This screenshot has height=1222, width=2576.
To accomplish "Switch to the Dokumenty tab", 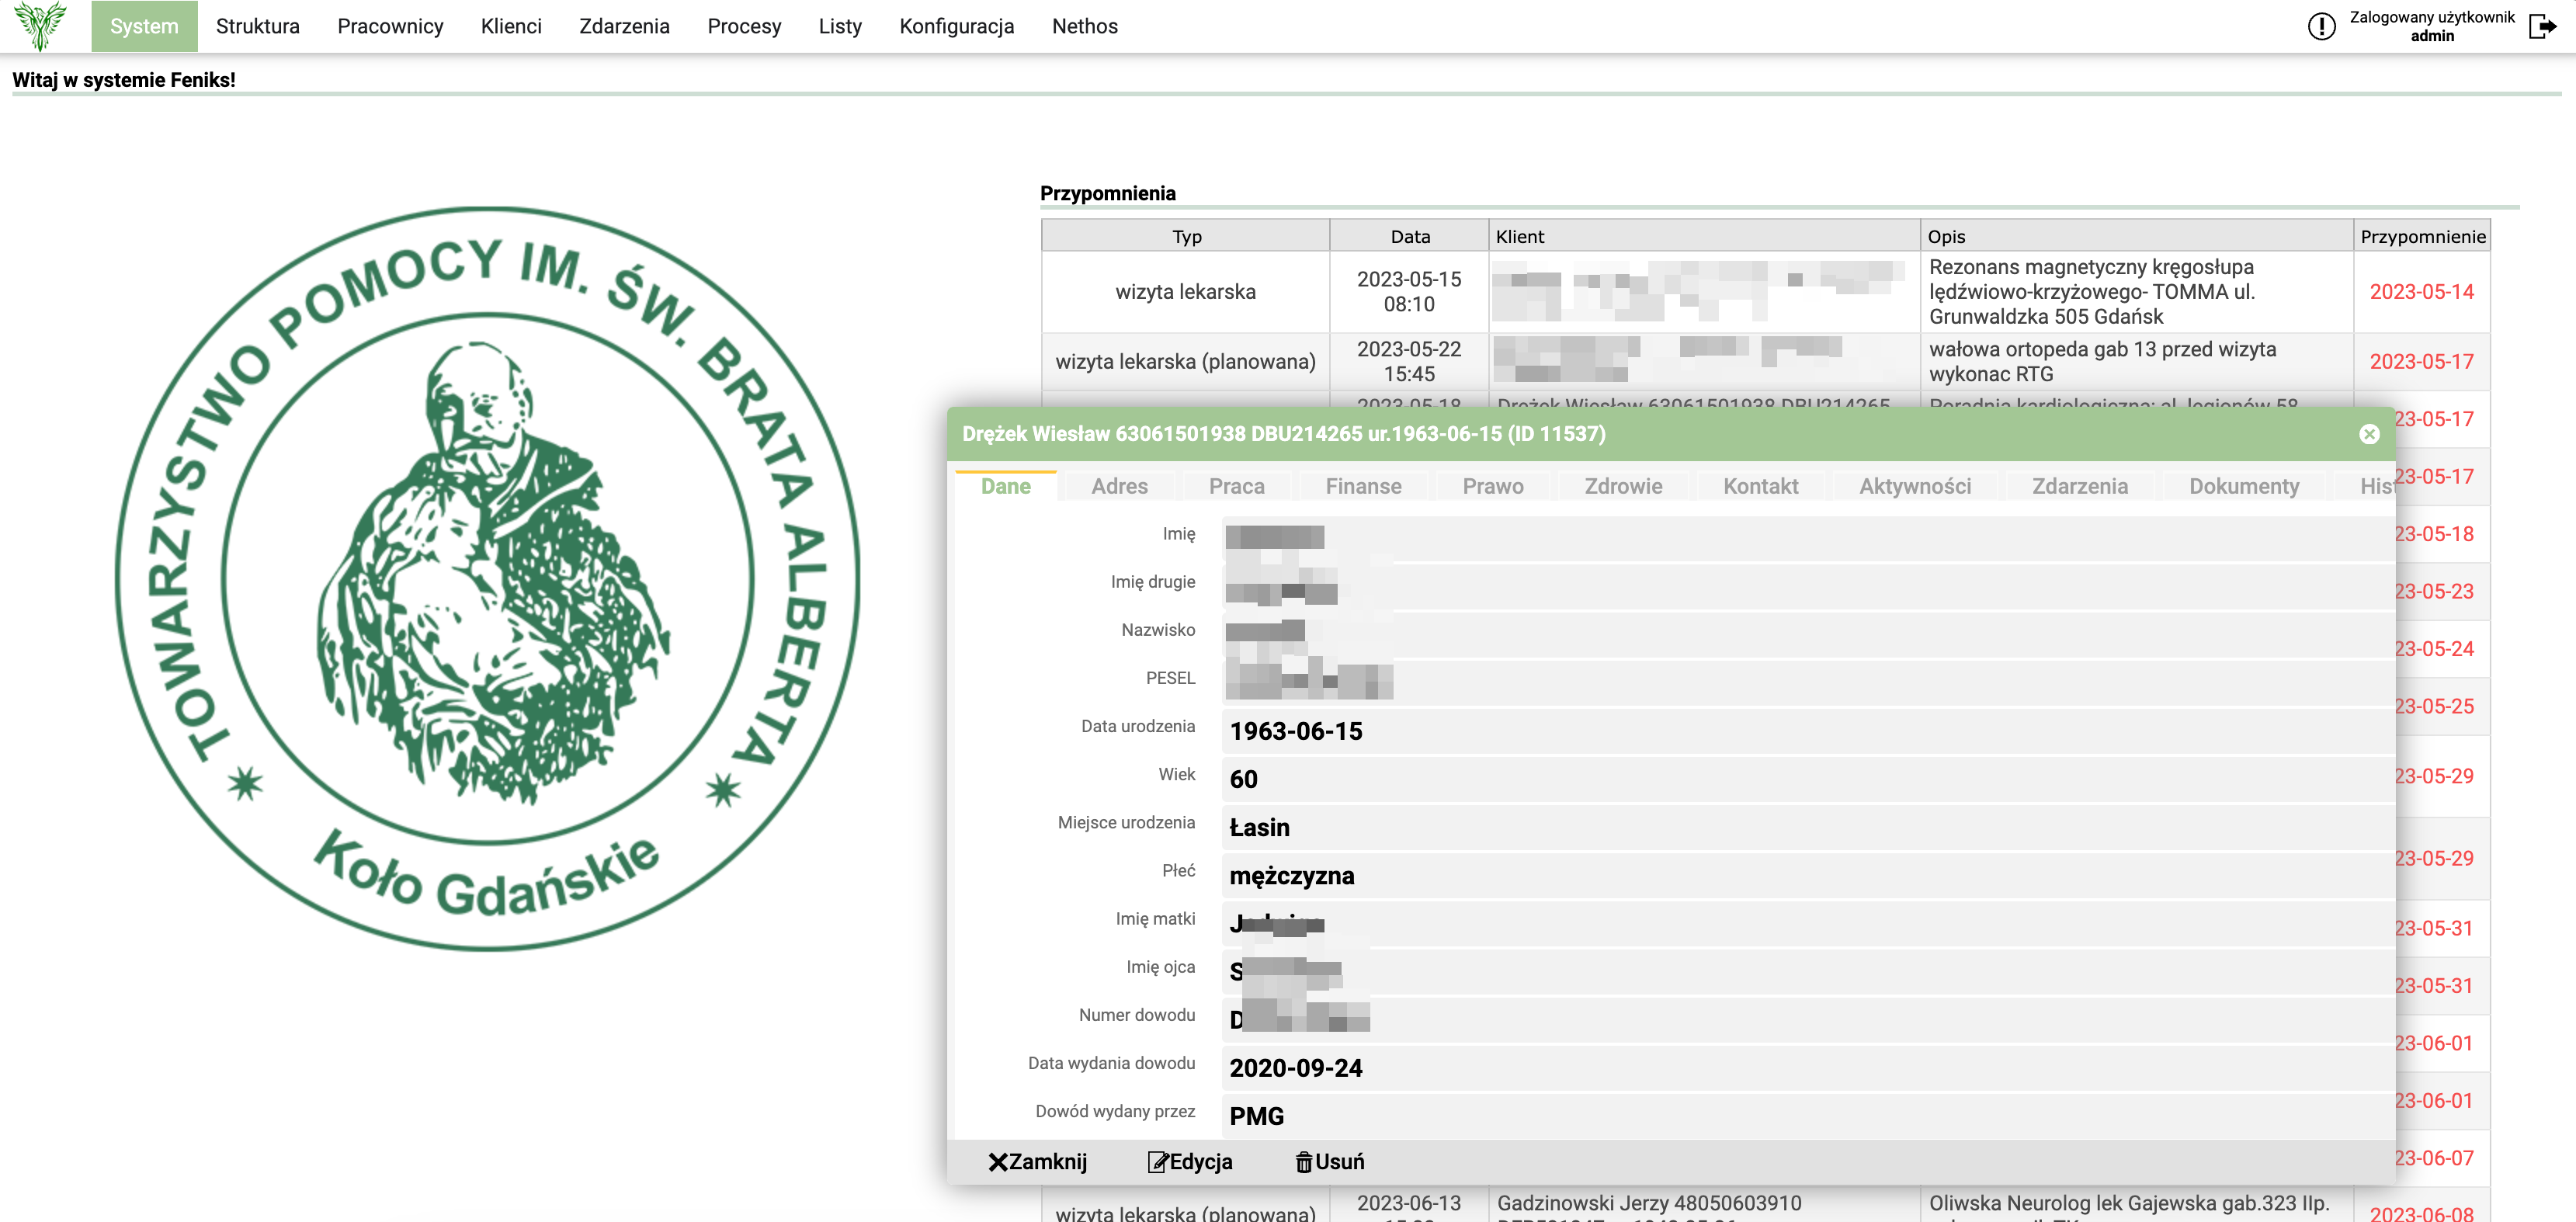I will coord(2243,486).
